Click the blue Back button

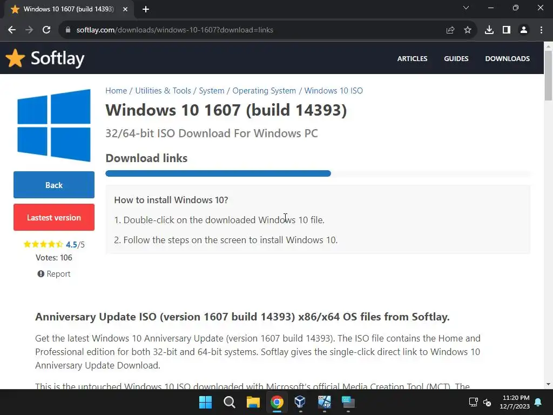click(54, 185)
